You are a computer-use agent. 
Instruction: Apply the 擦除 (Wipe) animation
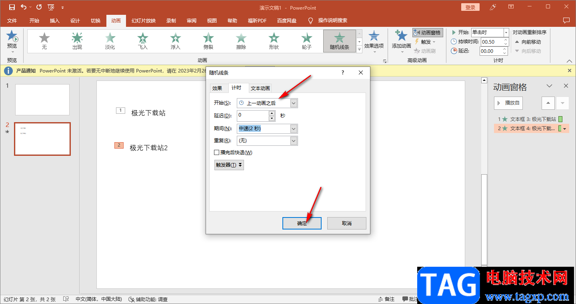tap(241, 41)
